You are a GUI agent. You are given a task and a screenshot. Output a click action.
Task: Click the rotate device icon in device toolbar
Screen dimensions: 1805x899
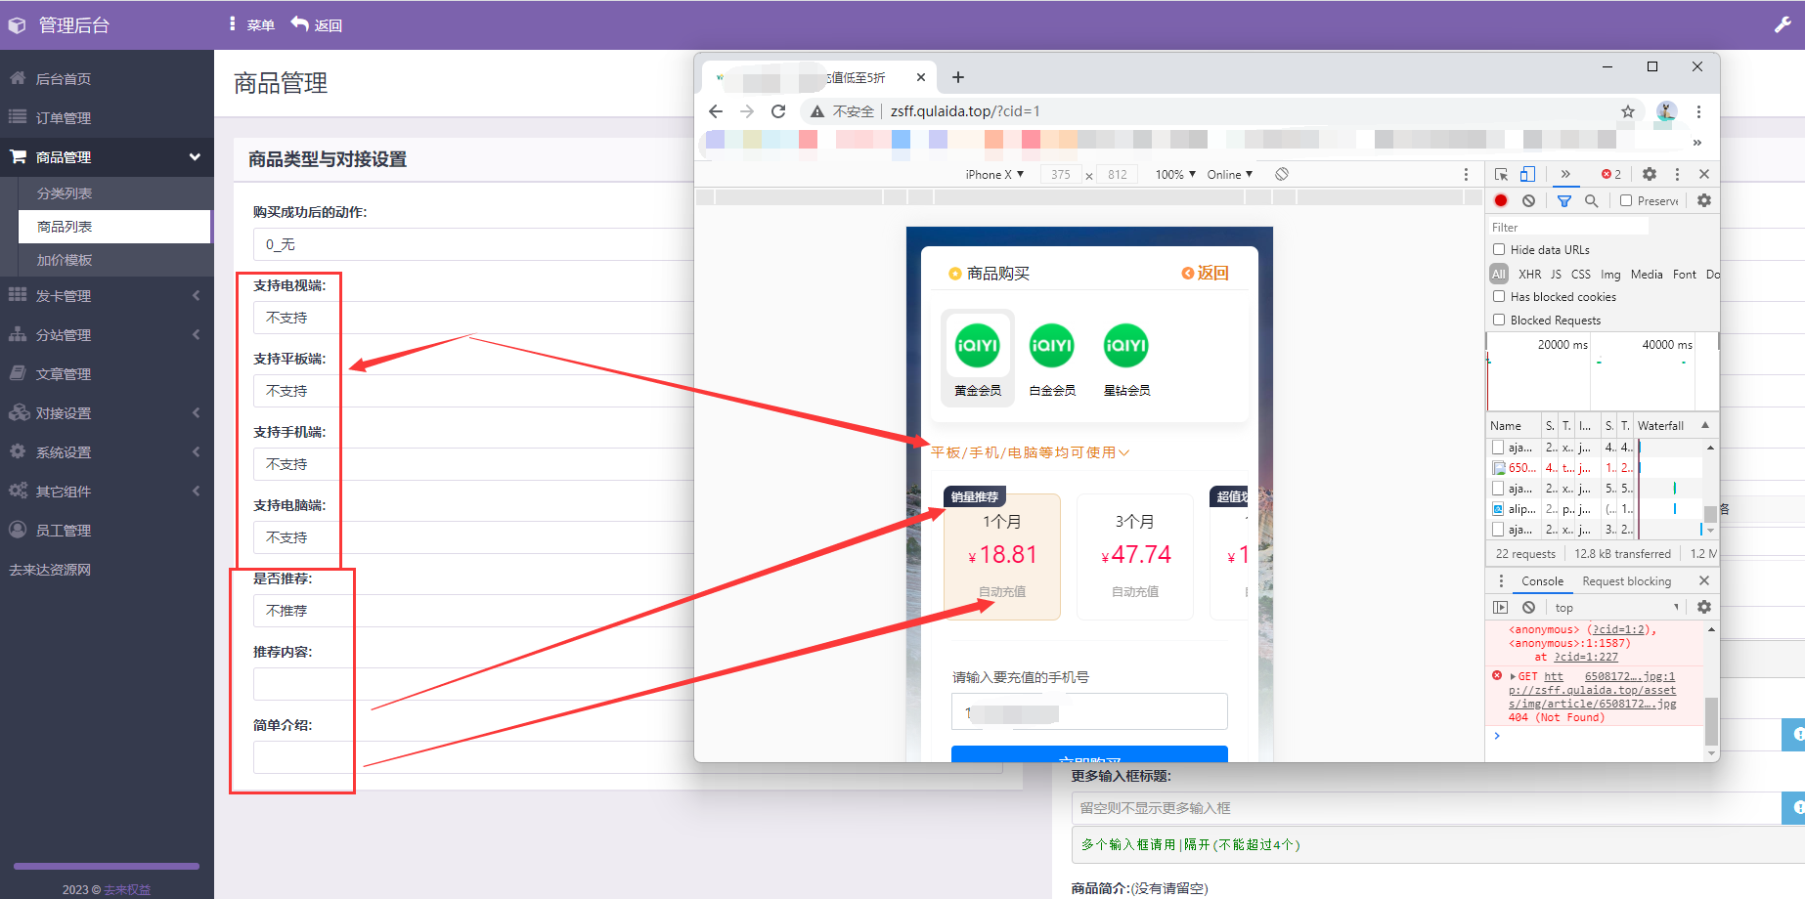pos(1282,174)
